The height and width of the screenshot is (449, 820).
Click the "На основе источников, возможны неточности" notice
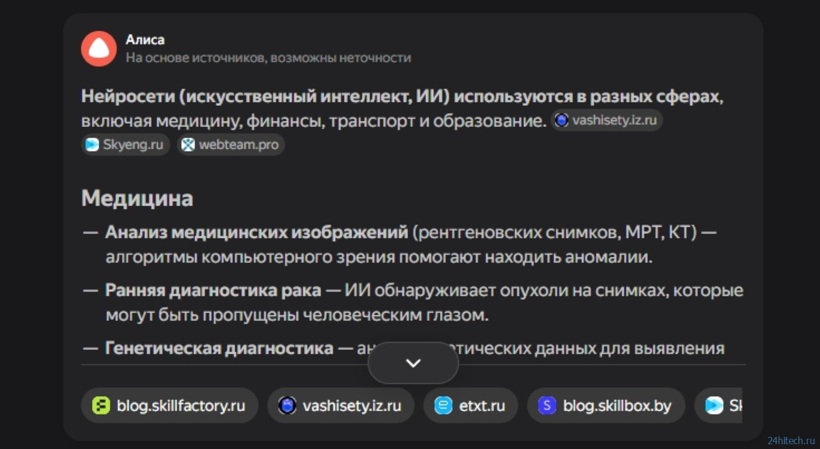pos(268,58)
